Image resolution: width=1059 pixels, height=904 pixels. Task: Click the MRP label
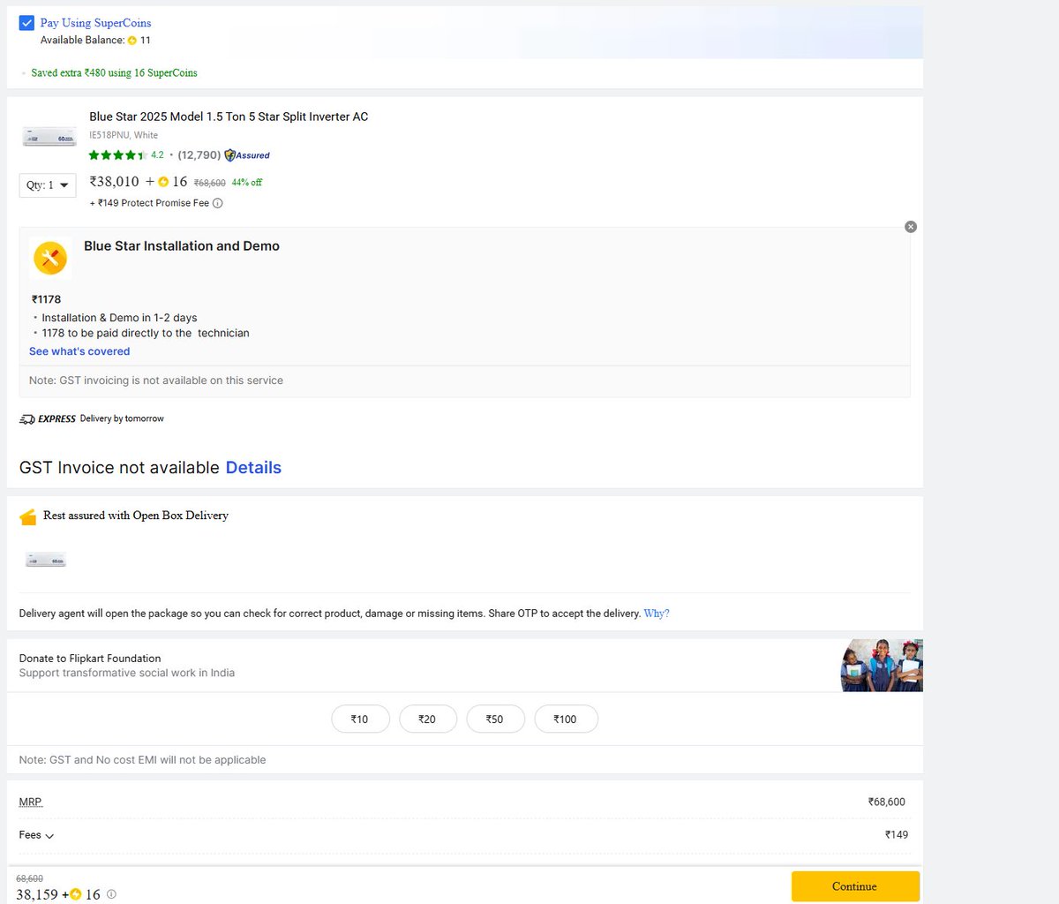31,802
